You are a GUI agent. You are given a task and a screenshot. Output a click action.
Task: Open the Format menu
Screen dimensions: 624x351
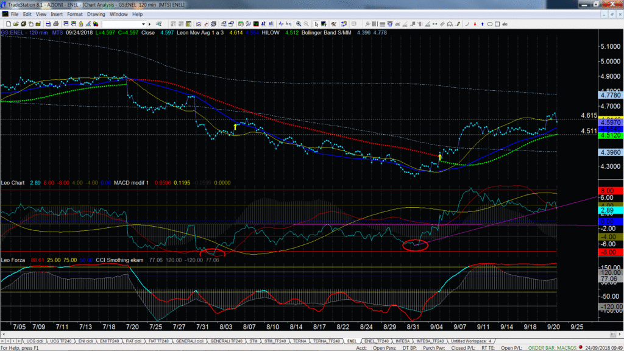(75, 14)
